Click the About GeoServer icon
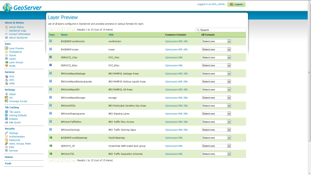This screenshot has height=175, width=311. (7, 37)
